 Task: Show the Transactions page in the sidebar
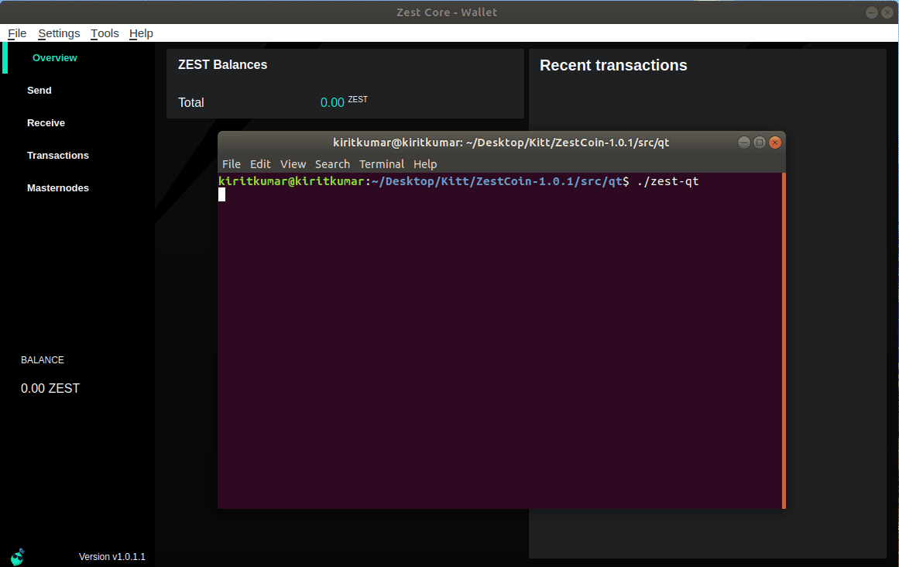pos(58,156)
